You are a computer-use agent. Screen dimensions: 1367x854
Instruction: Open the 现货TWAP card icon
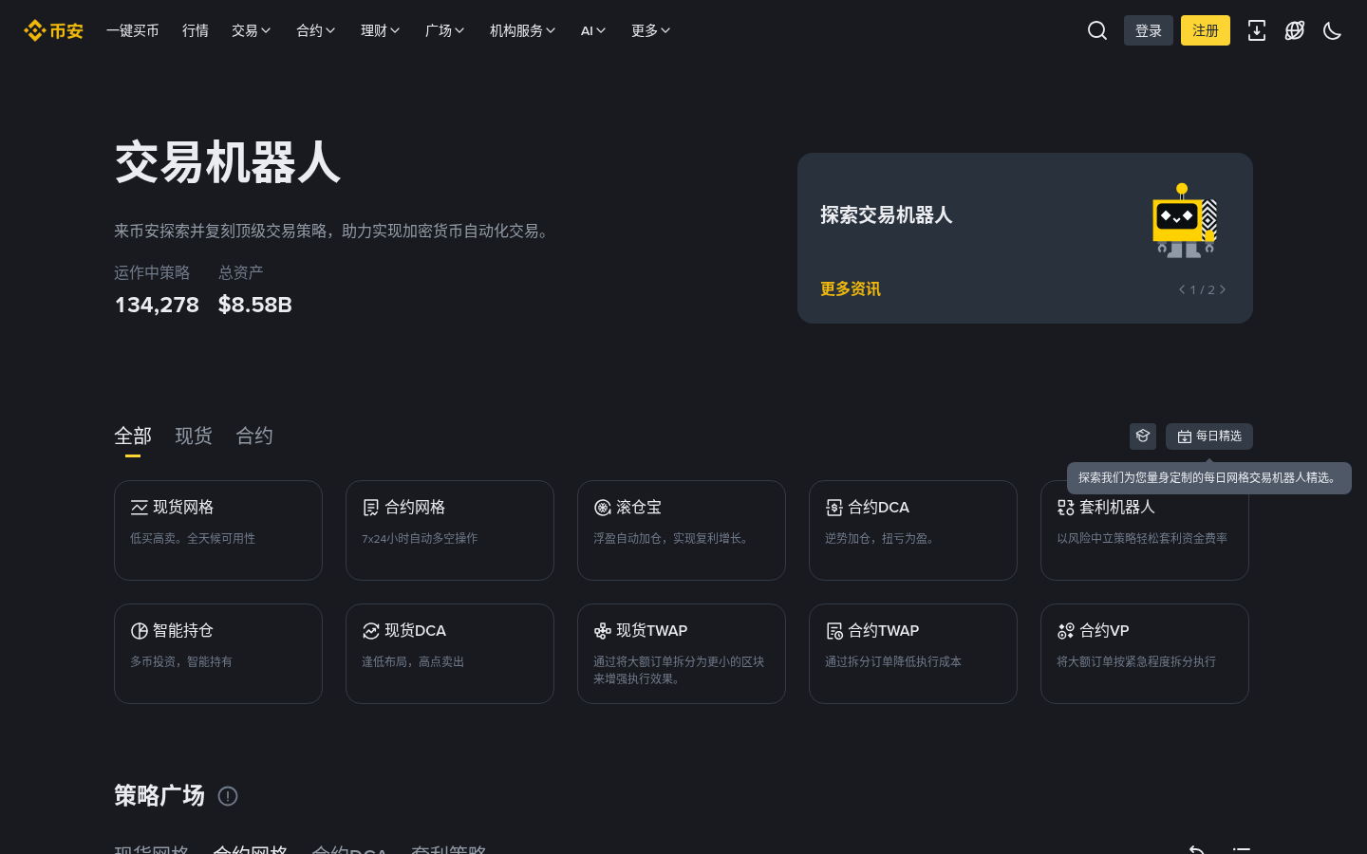[x=603, y=631]
